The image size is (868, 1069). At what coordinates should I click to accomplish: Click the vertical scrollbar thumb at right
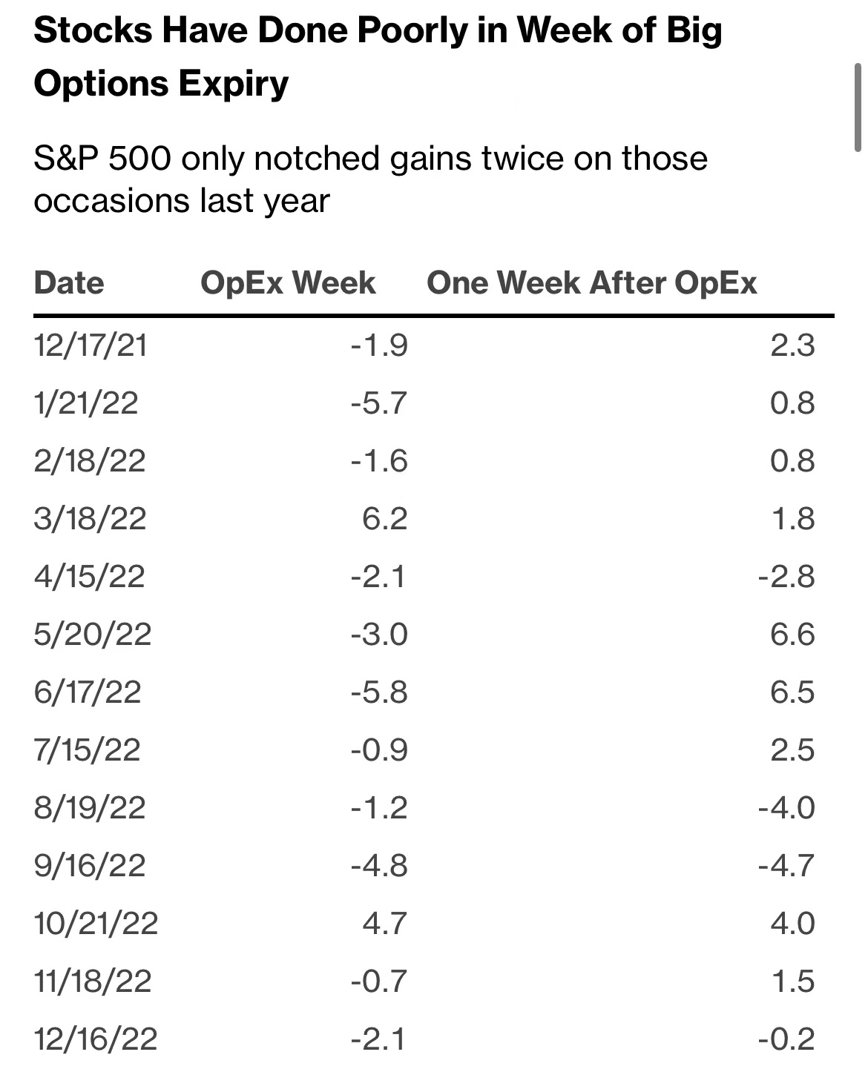click(858, 107)
